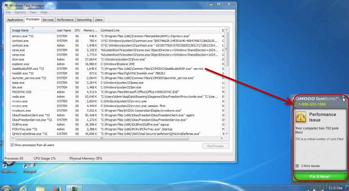Sort by the Image Name column header

coord(33,30)
